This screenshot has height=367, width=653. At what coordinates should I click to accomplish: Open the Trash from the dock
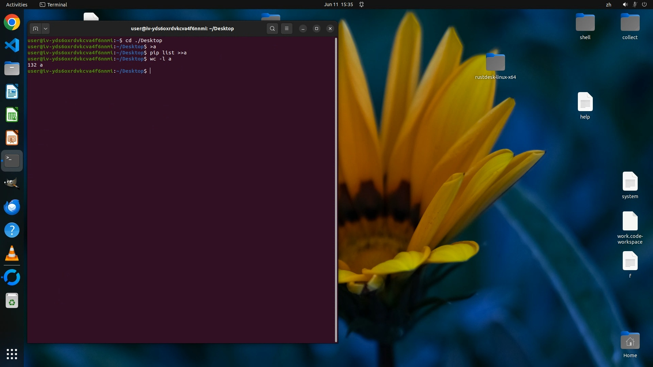(x=12, y=301)
